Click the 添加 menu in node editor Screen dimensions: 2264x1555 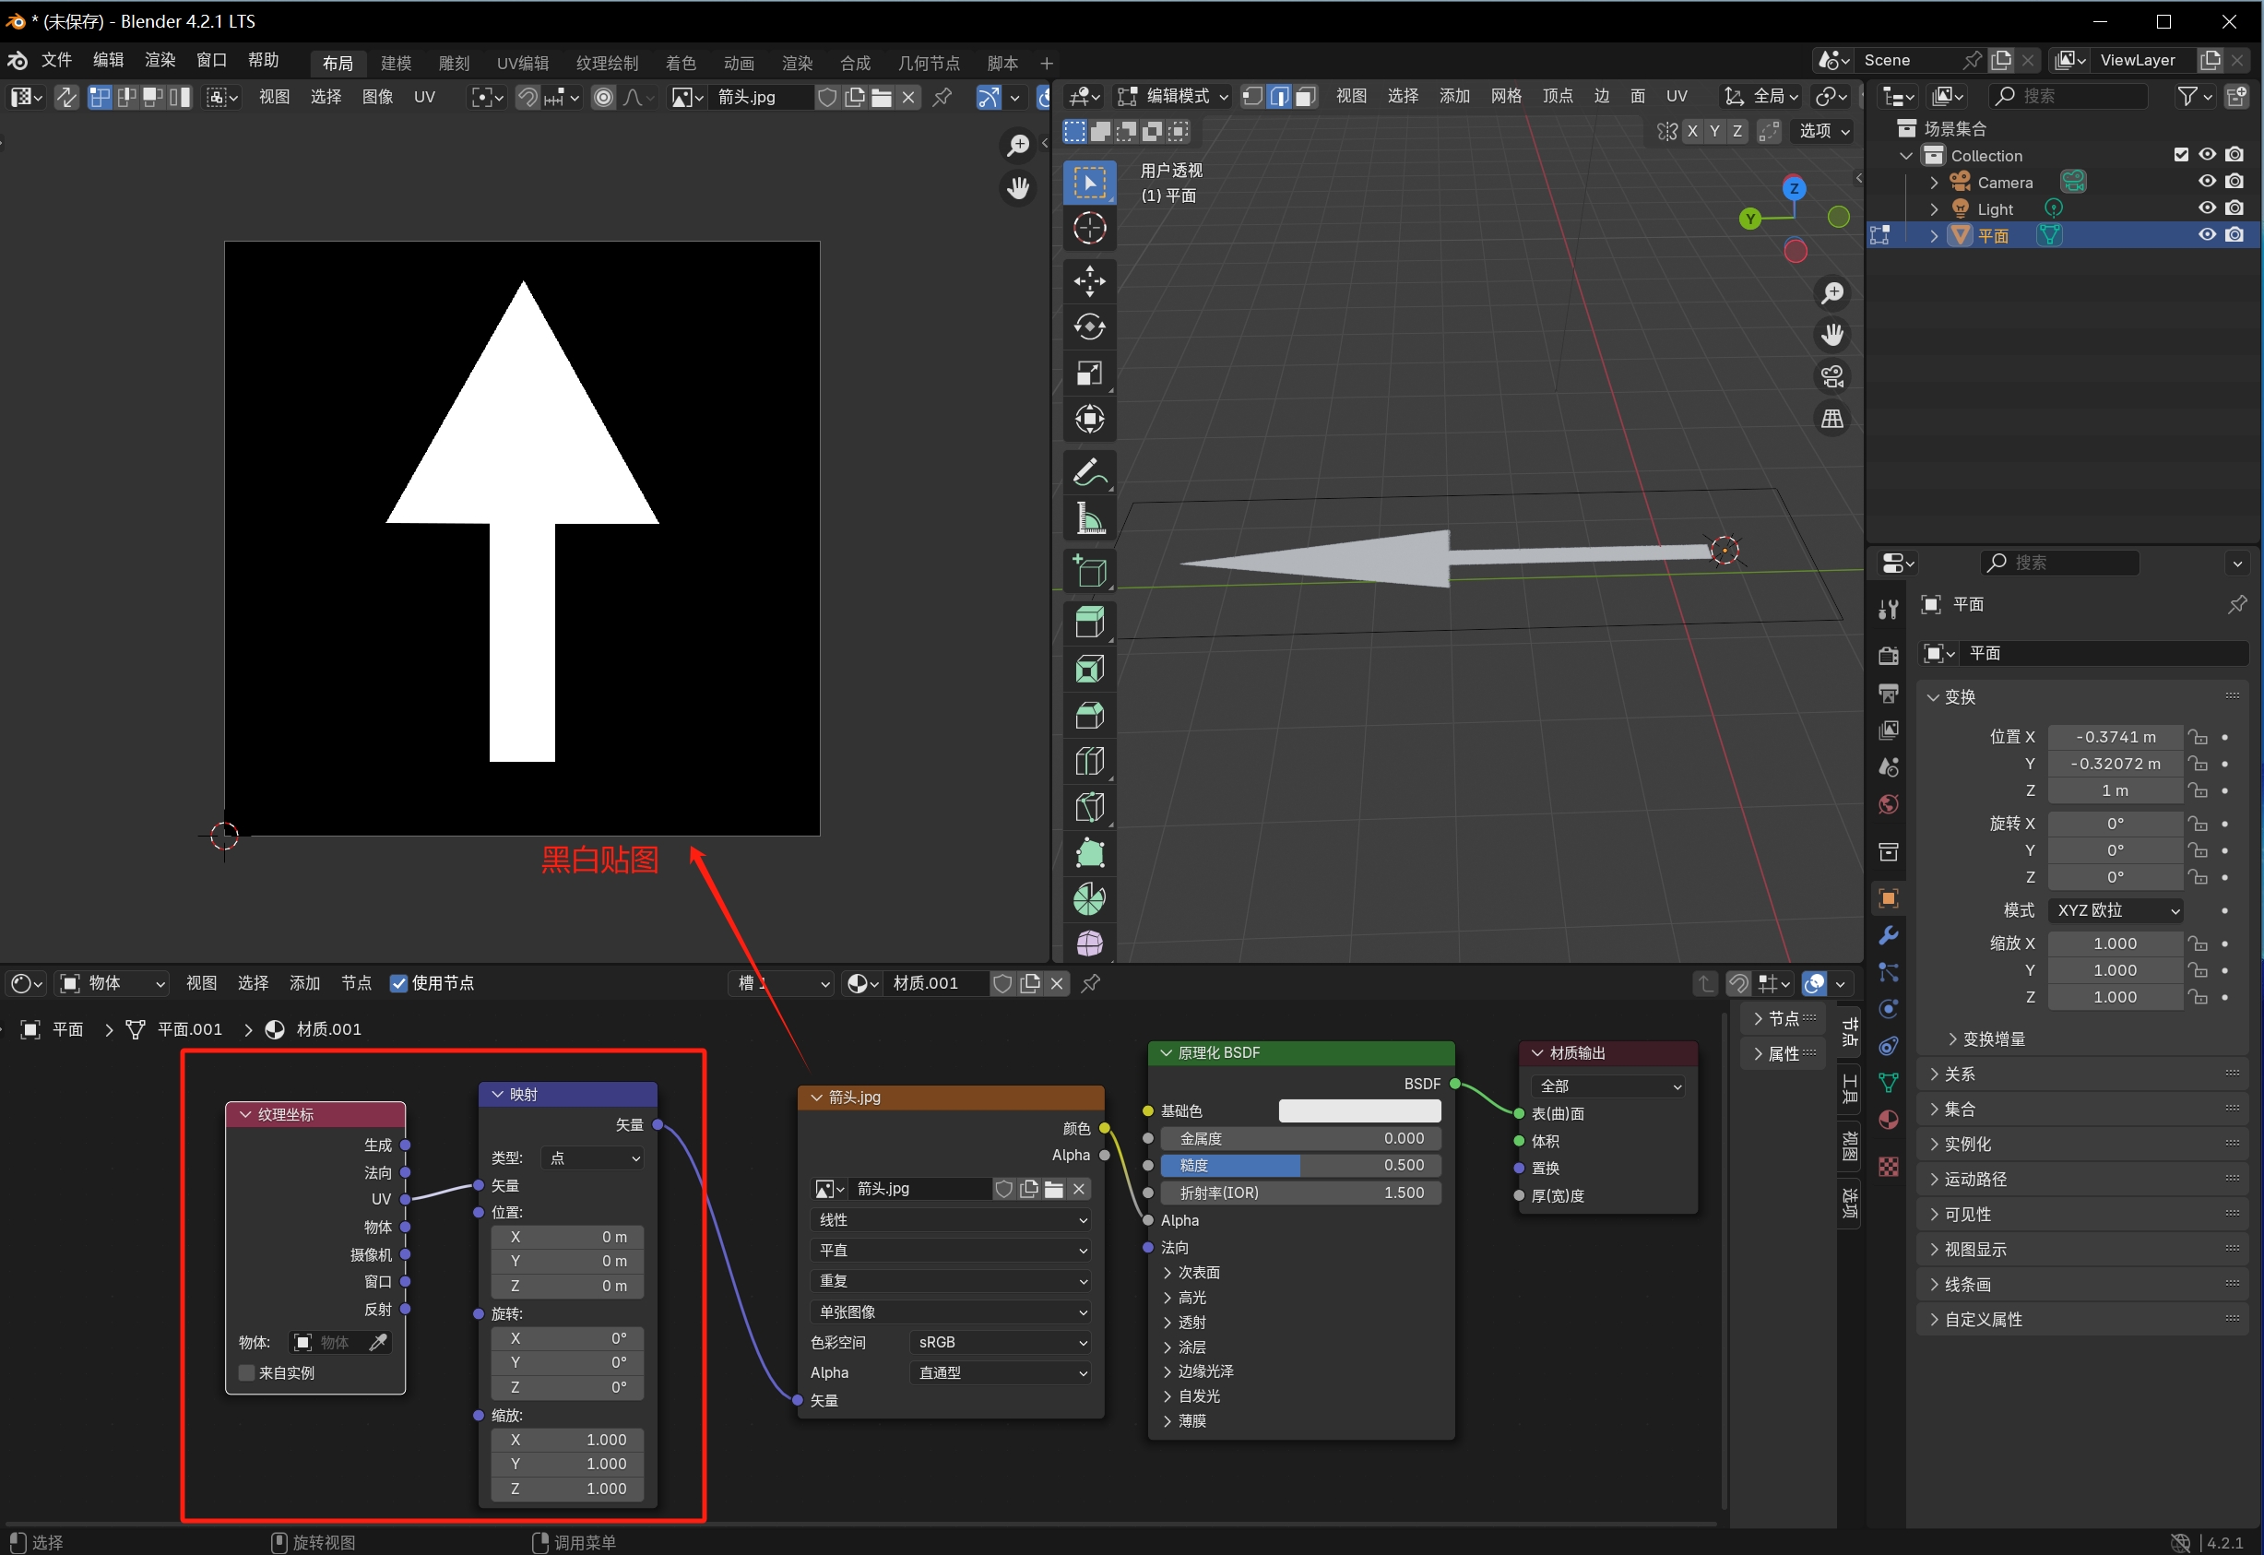(x=304, y=983)
